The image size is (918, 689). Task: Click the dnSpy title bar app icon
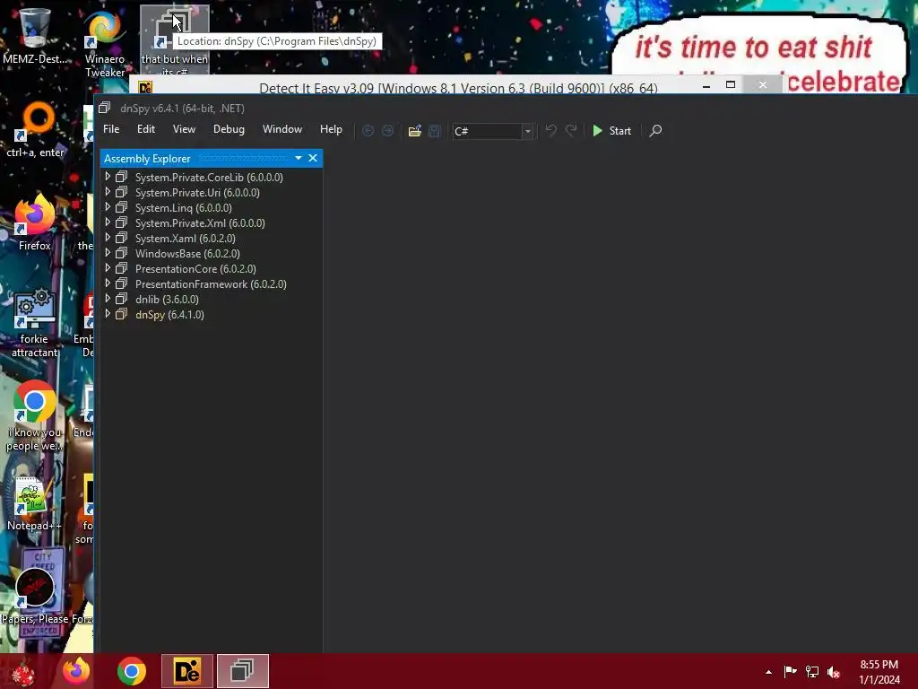(105, 108)
